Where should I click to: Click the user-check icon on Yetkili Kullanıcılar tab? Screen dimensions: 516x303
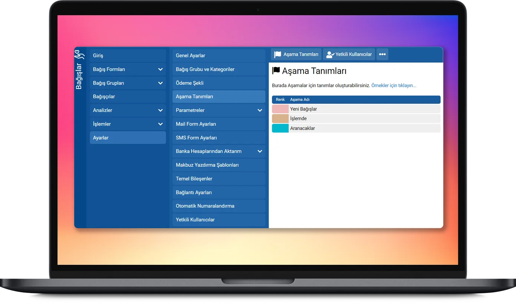[x=330, y=54]
